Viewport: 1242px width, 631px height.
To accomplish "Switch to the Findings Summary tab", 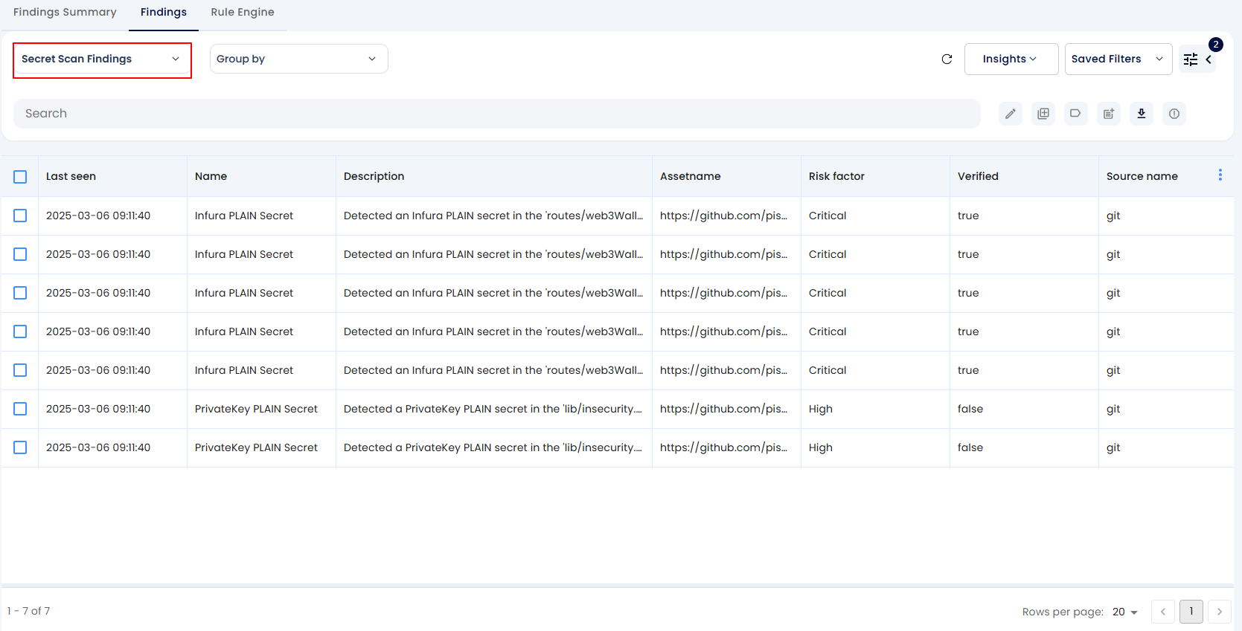I will coord(65,12).
